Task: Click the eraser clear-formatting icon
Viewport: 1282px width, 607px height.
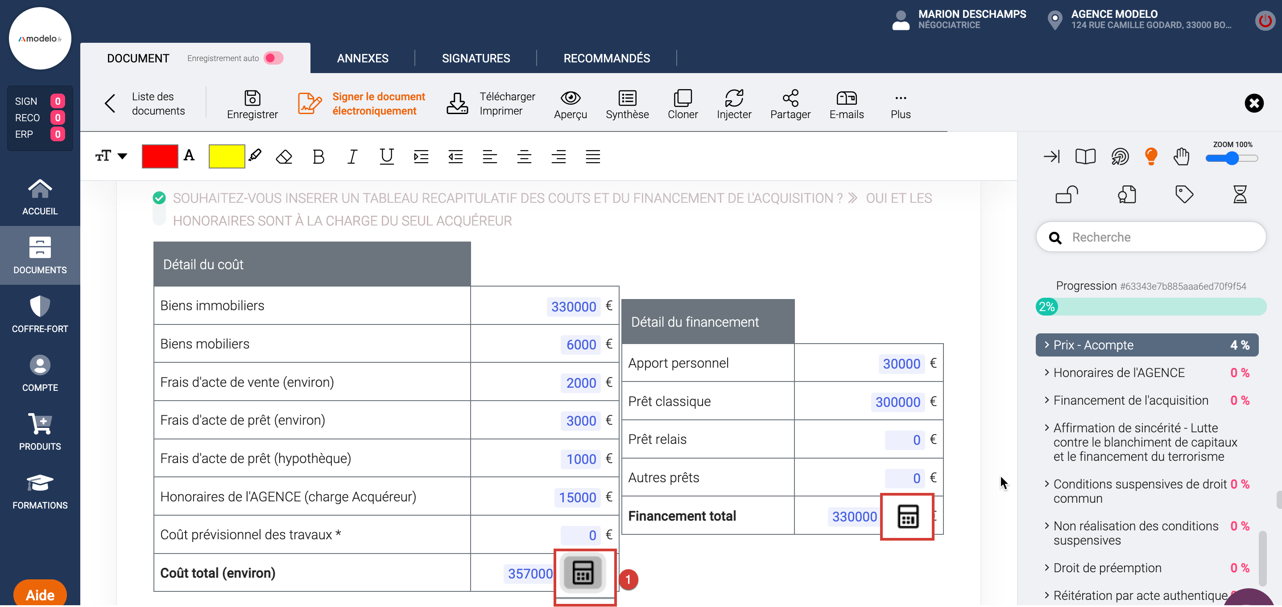Action: point(284,156)
